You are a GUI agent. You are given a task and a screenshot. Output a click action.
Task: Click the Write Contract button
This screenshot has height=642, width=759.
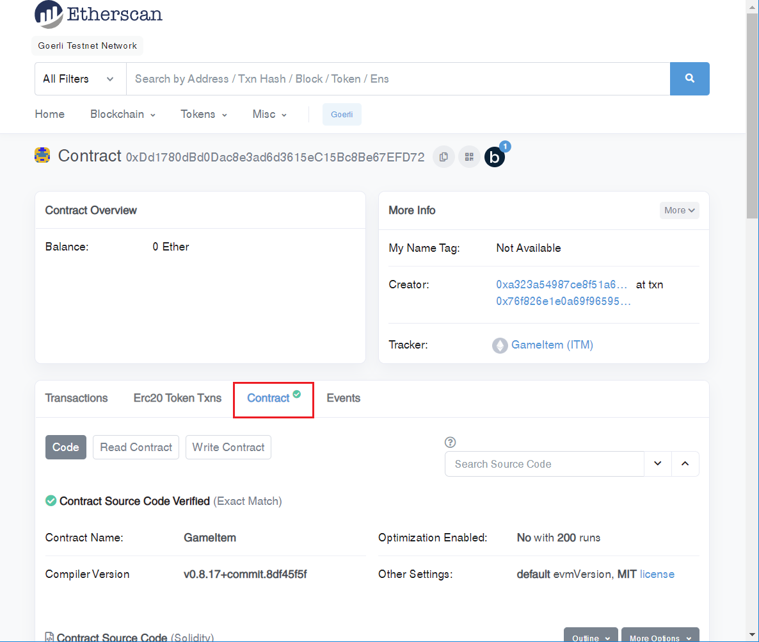click(228, 447)
